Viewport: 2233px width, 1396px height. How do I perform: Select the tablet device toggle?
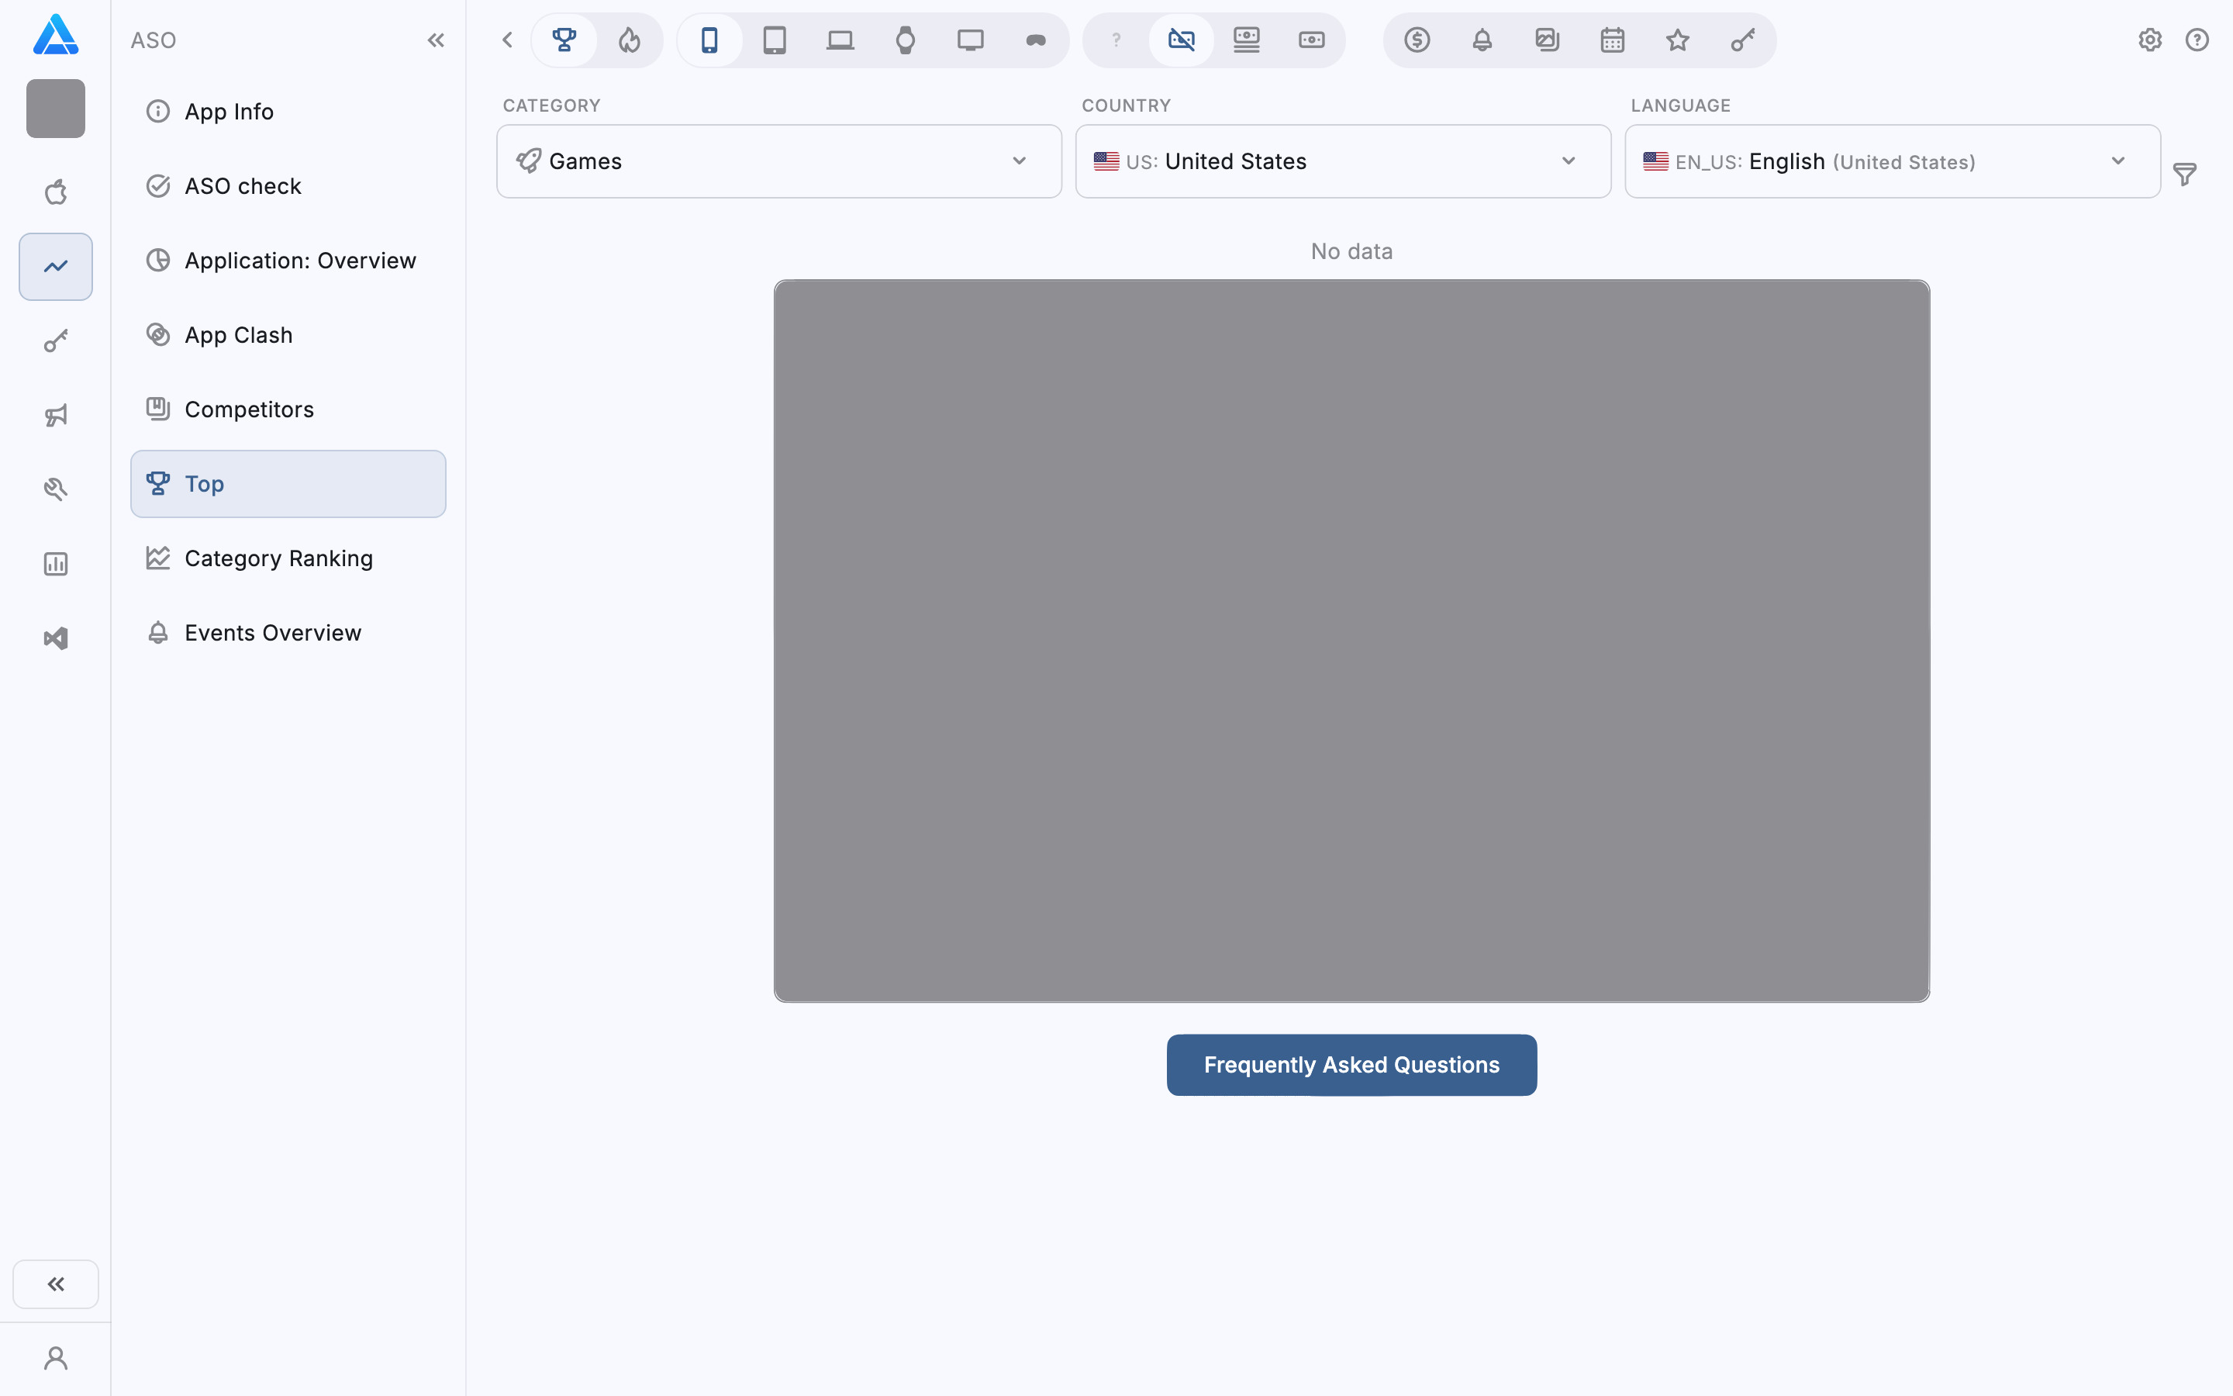tap(774, 40)
